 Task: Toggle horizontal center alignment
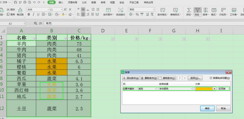(83, 14)
